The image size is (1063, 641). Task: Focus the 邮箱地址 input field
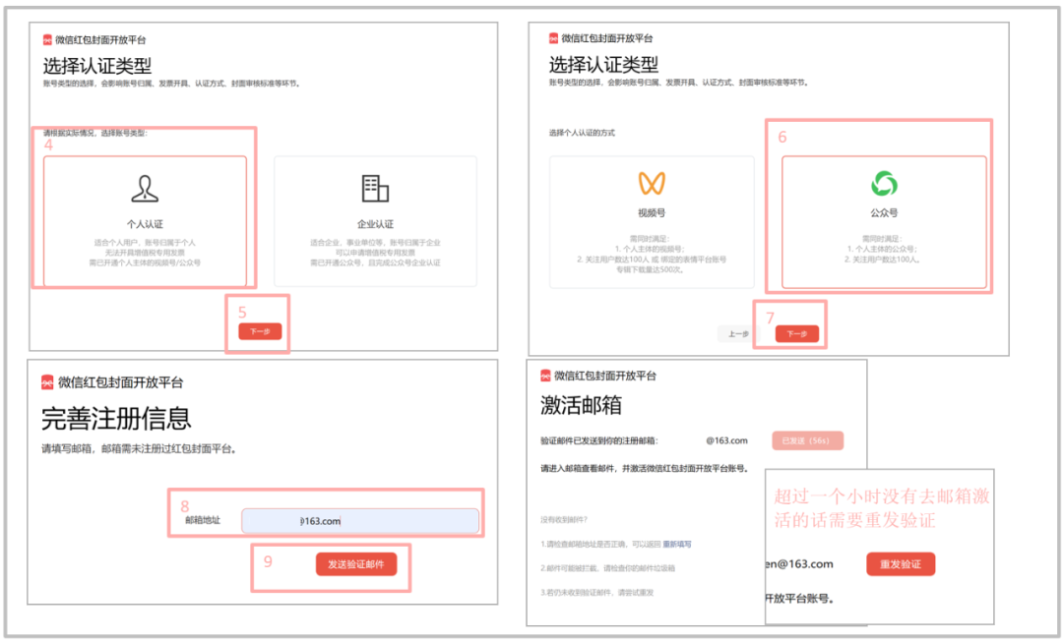point(360,521)
